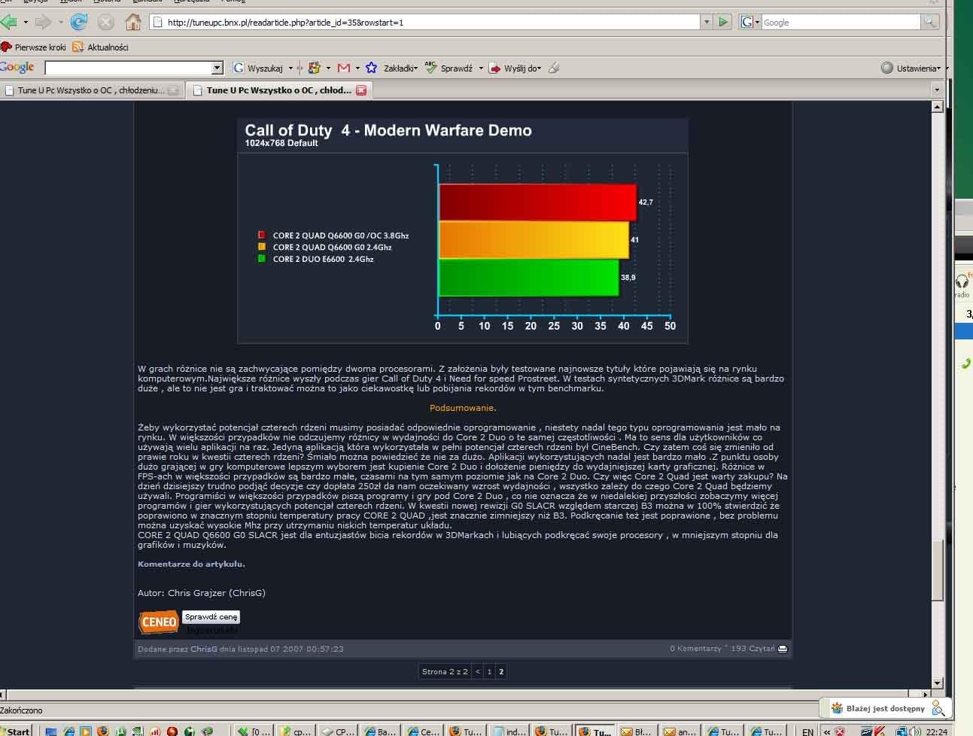The width and height of the screenshot is (973, 736).
Task: Click the search magnifier icon in search box
Action: click(x=930, y=22)
